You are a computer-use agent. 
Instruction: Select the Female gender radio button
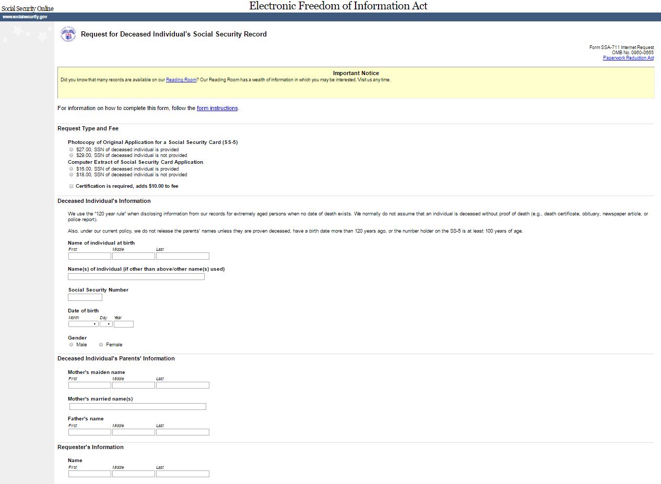(101, 345)
